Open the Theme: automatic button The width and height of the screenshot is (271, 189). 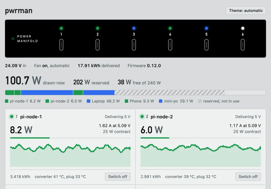(246, 10)
